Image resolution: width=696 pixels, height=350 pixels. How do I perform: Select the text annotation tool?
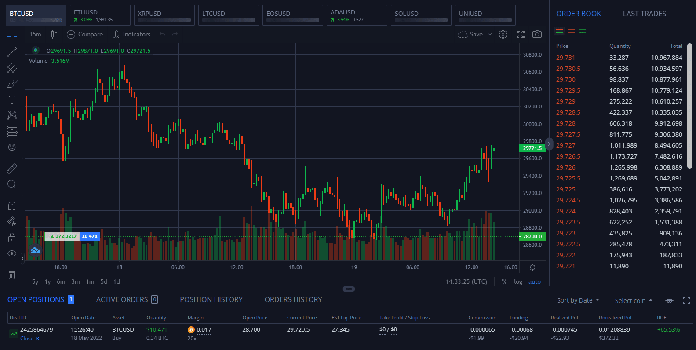12,100
